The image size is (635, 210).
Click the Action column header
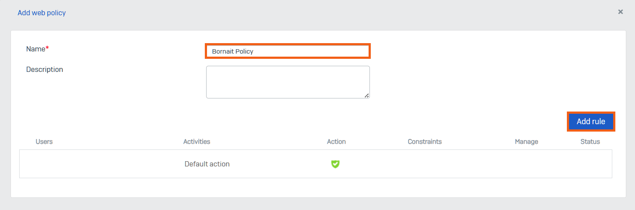(x=336, y=142)
